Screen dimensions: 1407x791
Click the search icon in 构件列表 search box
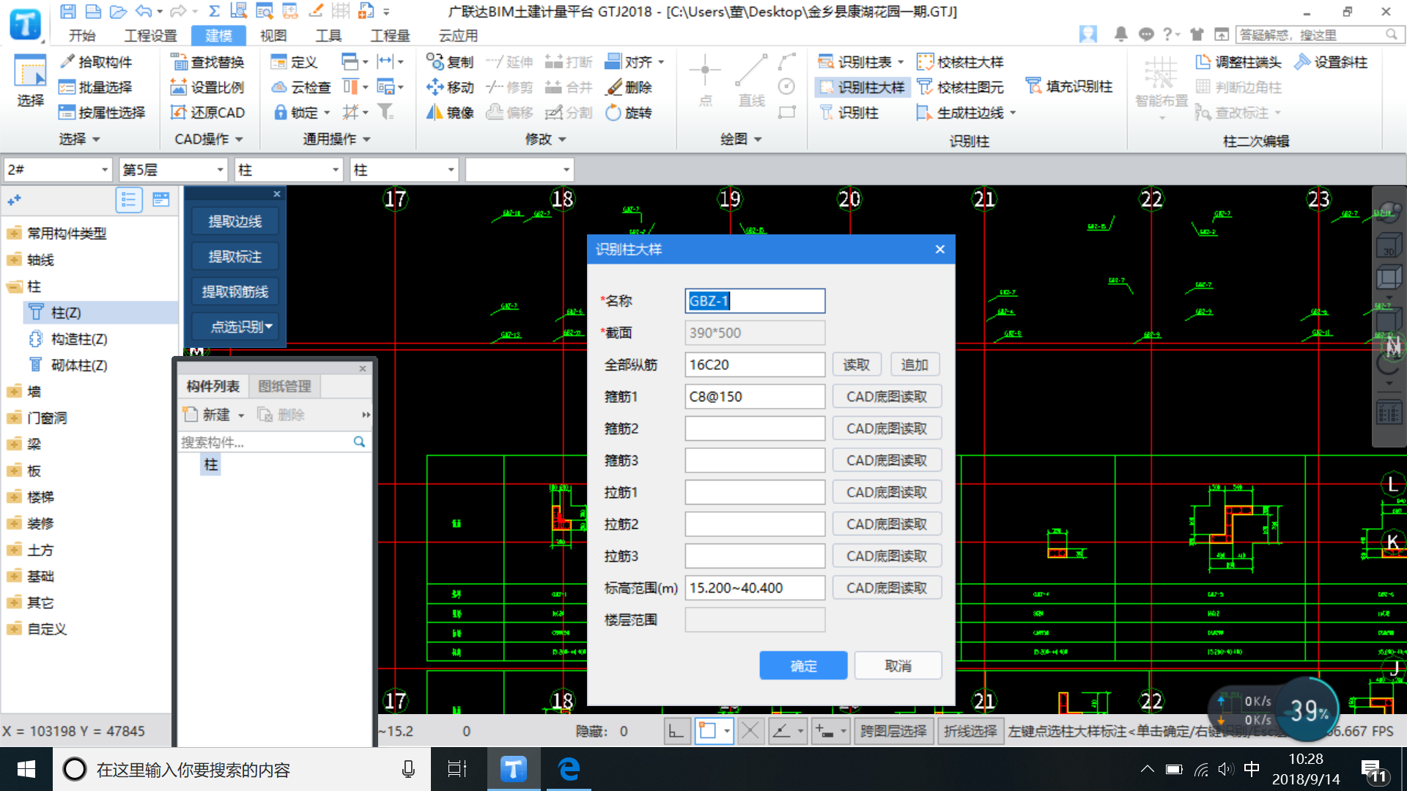(x=359, y=442)
